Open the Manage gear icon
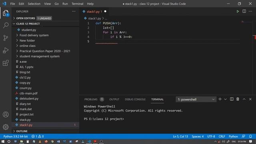256x144 pixels. pos(6,127)
